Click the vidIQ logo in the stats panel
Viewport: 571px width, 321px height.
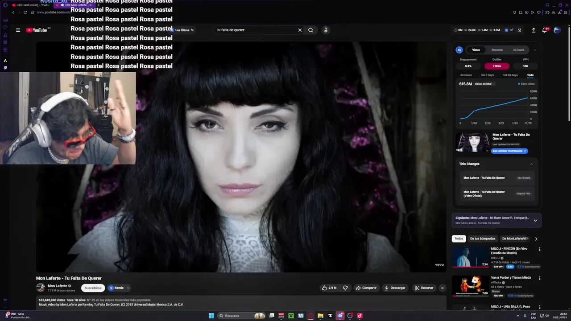pos(459,50)
